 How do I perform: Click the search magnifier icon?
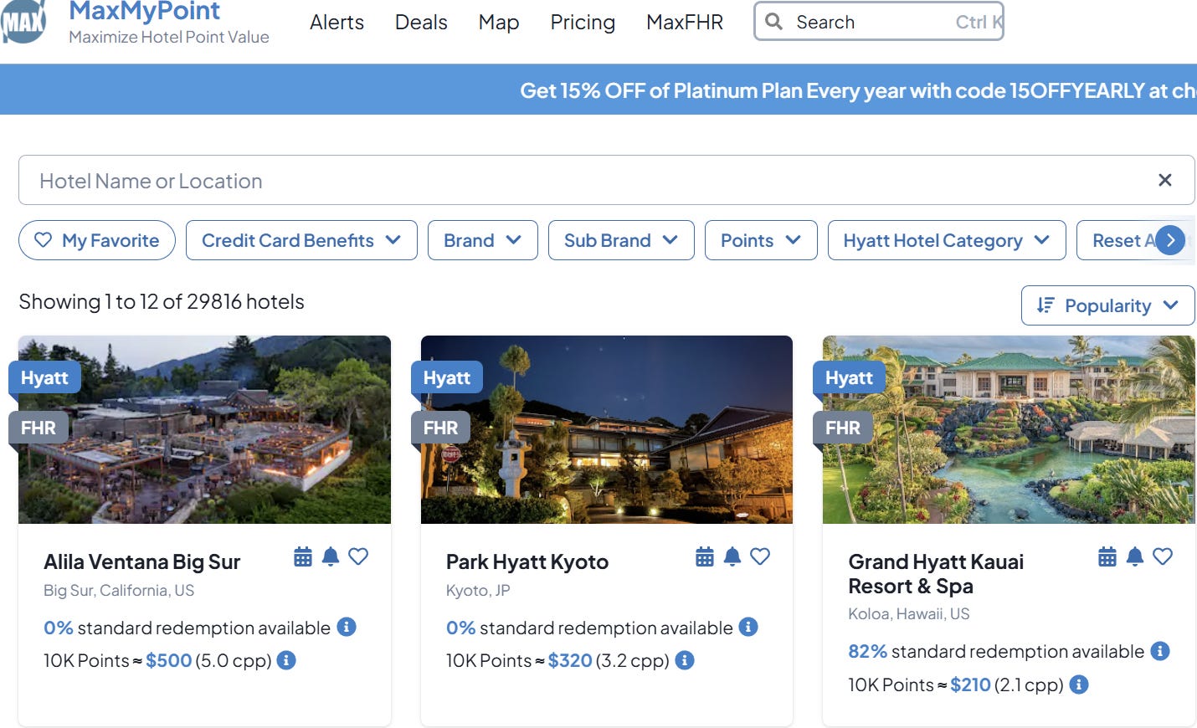774,22
